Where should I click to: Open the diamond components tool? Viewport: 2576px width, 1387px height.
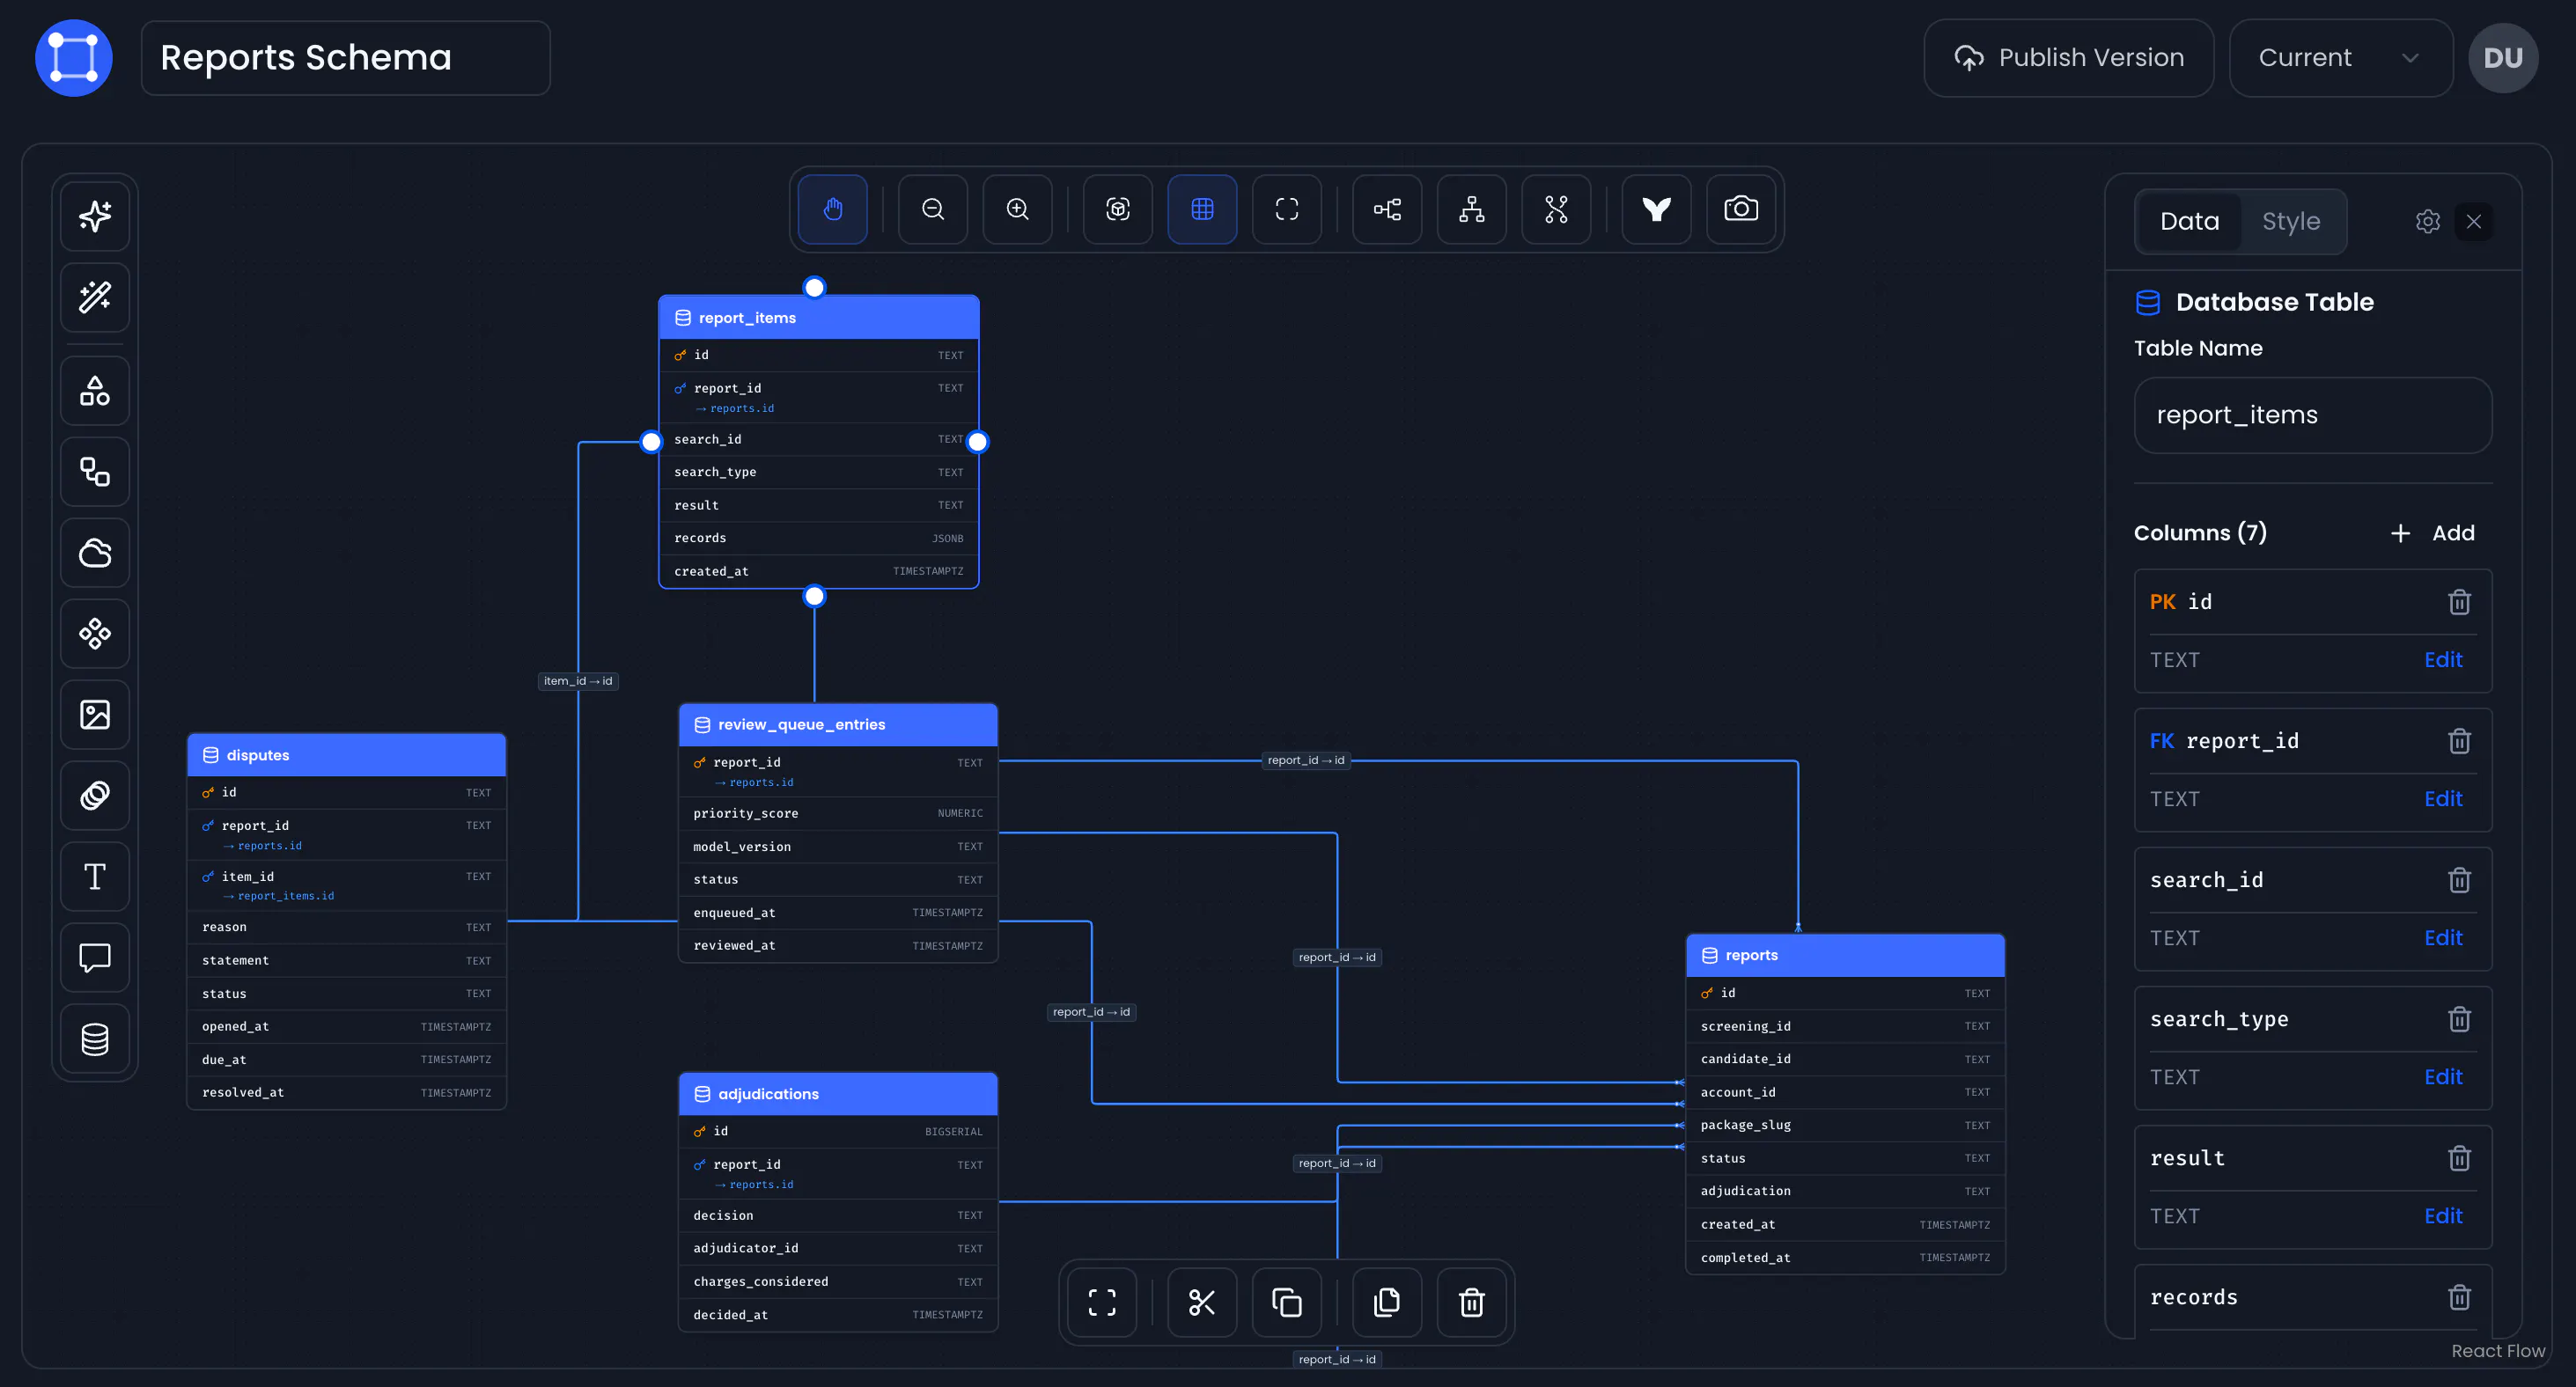[95, 633]
